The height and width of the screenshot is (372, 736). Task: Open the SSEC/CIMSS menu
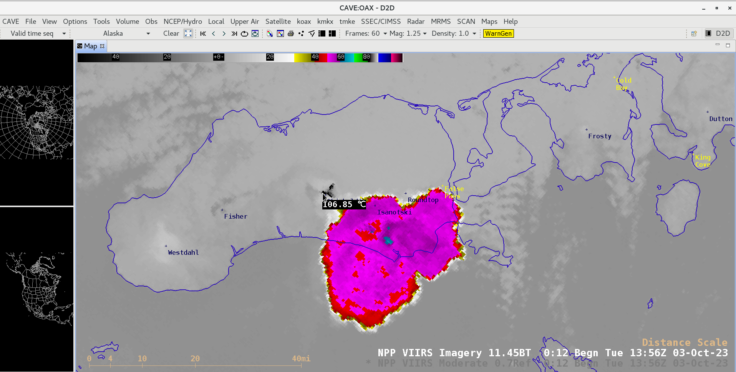coord(381,22)
